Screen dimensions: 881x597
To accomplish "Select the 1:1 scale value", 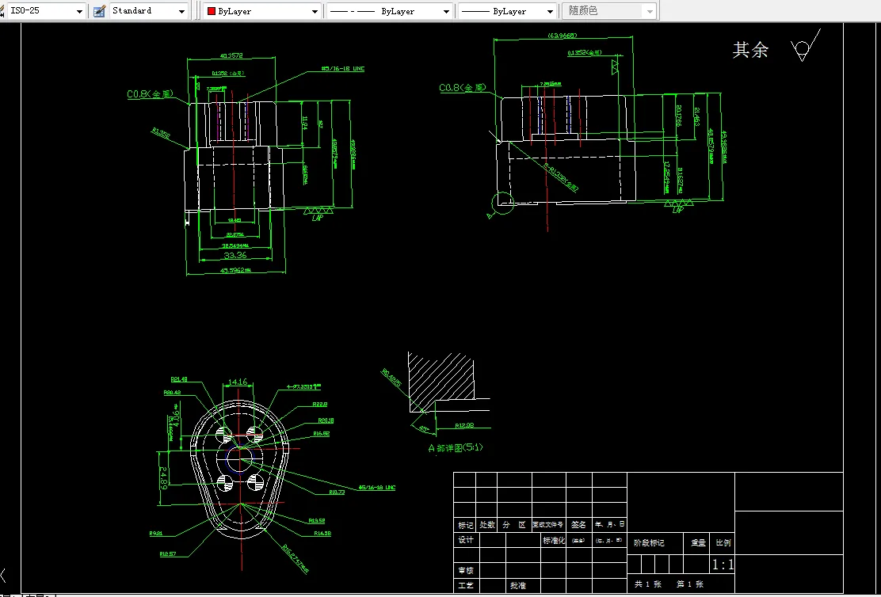I will pyautogui.click(x=723, y=565).
